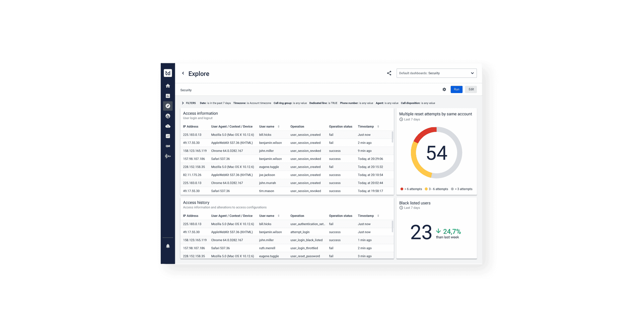Click the share icon near dashboard selector

click(389, 73)
